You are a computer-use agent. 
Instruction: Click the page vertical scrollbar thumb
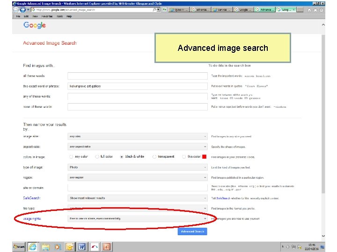pyautogui.click(x=323, y=114)
